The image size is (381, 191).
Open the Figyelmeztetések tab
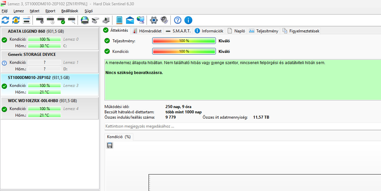[300, 31]
